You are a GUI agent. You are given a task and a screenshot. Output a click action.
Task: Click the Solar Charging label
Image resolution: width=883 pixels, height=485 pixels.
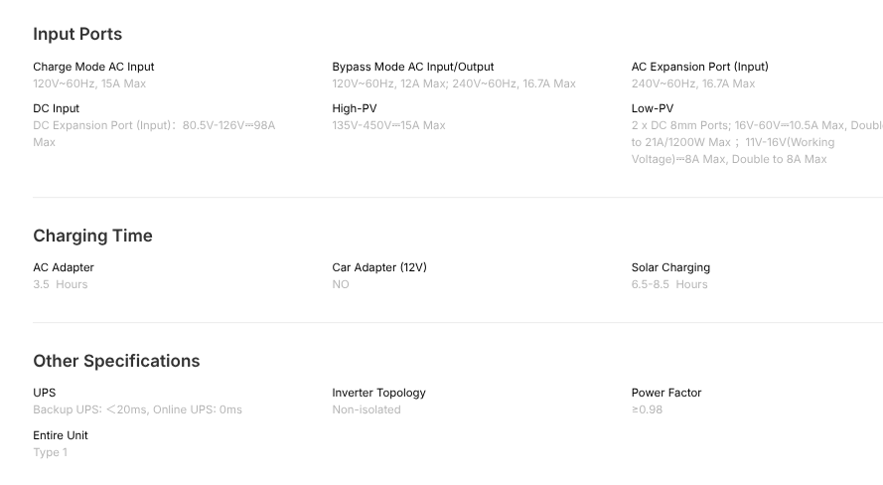[x=670, y=267]
